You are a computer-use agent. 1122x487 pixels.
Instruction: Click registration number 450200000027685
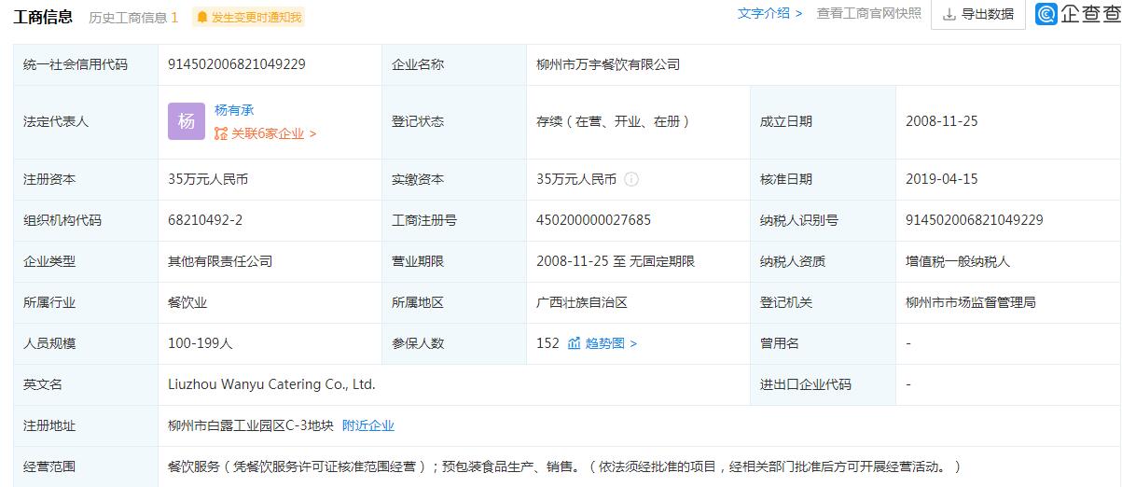pos(594,220)
